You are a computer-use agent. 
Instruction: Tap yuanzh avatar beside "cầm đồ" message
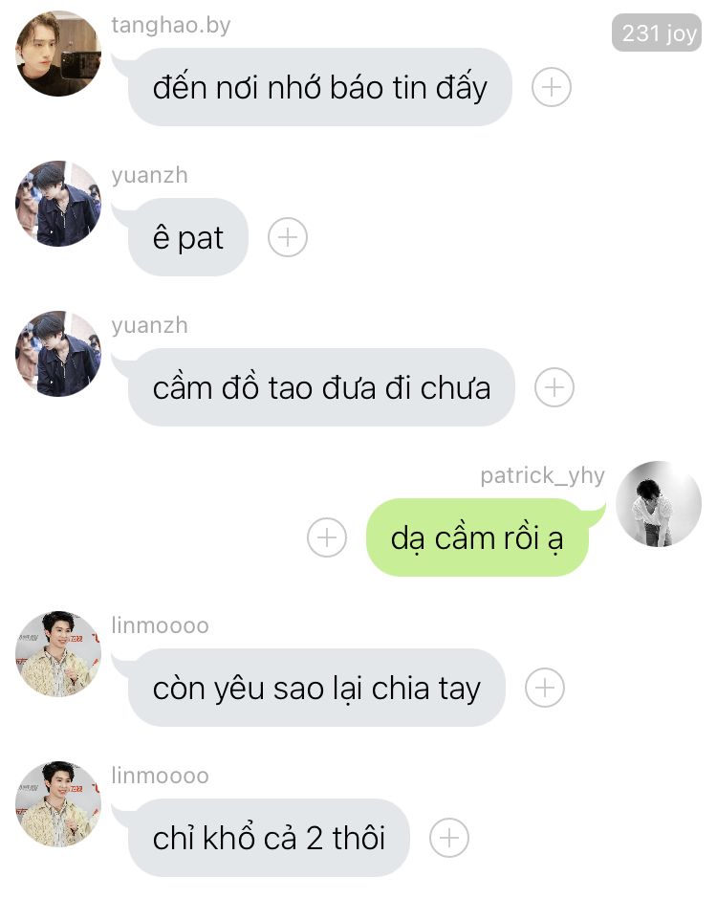click(58, 353)
